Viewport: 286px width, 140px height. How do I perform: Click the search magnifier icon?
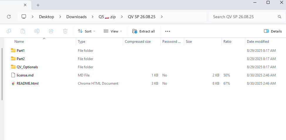(x=280, y=17)
